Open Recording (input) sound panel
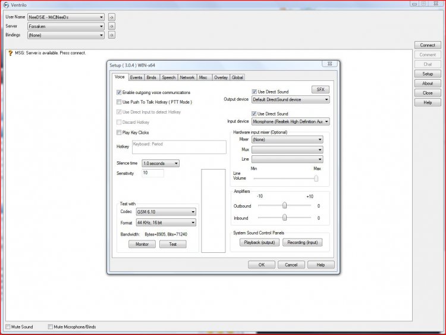Viewport: 446px width, 335px height. 302,243
